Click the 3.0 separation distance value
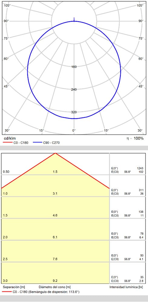 pos(5,280)
